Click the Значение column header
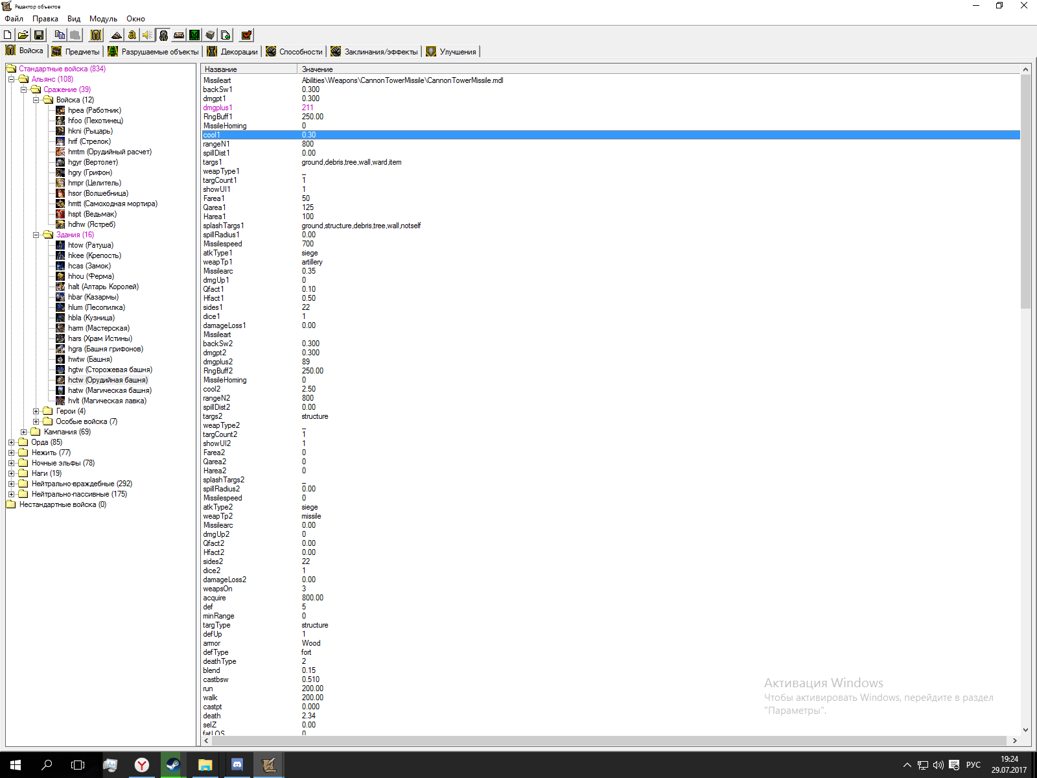The height and width of the screenshot is (778, 1037). click(659, 69)
